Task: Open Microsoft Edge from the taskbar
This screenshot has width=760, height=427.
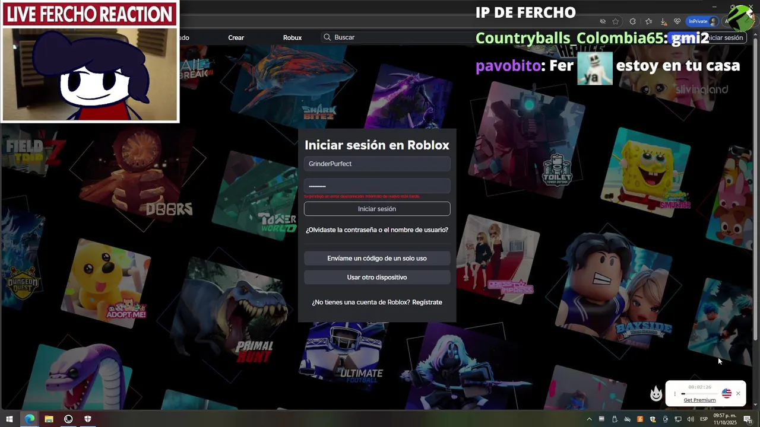Action: click(29, 419)
